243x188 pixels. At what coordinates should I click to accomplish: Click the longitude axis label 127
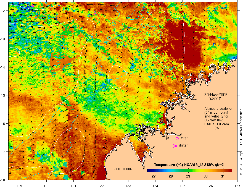[237, 186]
